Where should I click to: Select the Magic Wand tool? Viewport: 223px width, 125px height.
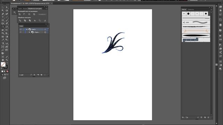[x=3, y=10]
